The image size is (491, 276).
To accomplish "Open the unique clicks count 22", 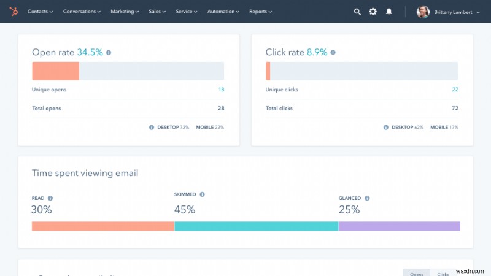I will pos(455,90).
